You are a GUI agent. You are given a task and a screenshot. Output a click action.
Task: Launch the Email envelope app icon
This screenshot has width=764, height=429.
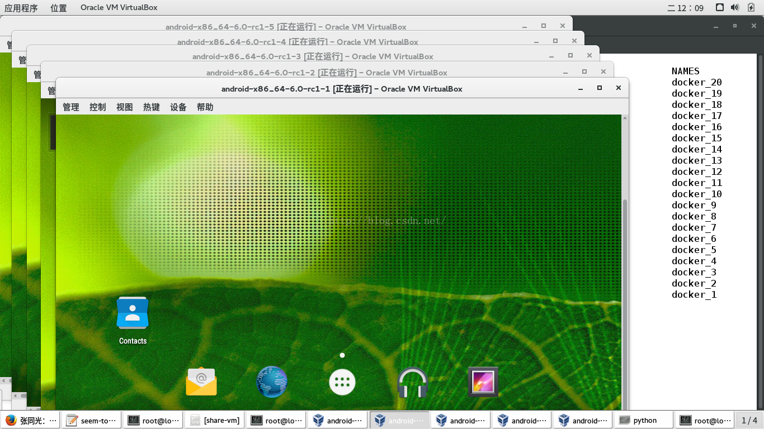201,382
